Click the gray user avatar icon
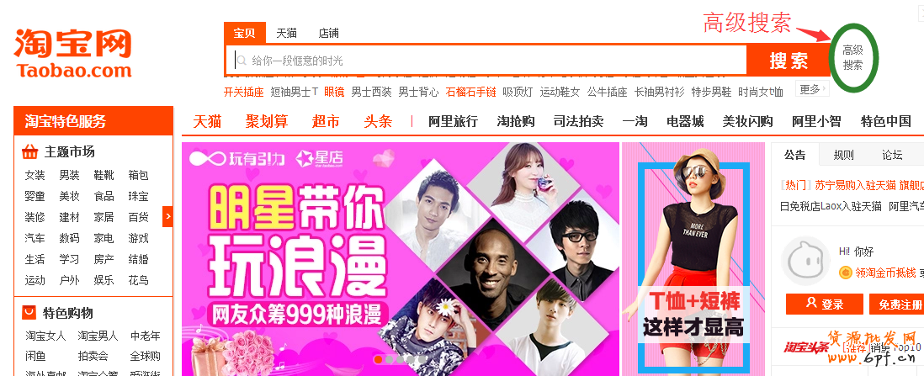Viewport: 924px width, 376px height. pyautogui.click(x=805, y=261)
